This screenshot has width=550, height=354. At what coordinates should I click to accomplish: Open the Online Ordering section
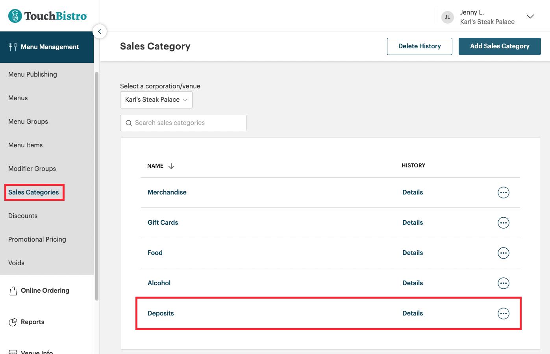[x=44, y=290]
